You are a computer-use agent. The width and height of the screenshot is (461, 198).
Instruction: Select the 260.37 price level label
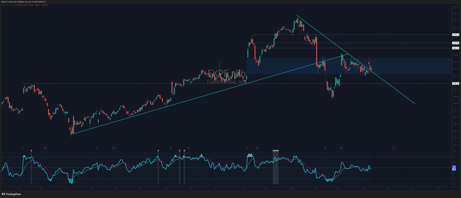(456, 48)
